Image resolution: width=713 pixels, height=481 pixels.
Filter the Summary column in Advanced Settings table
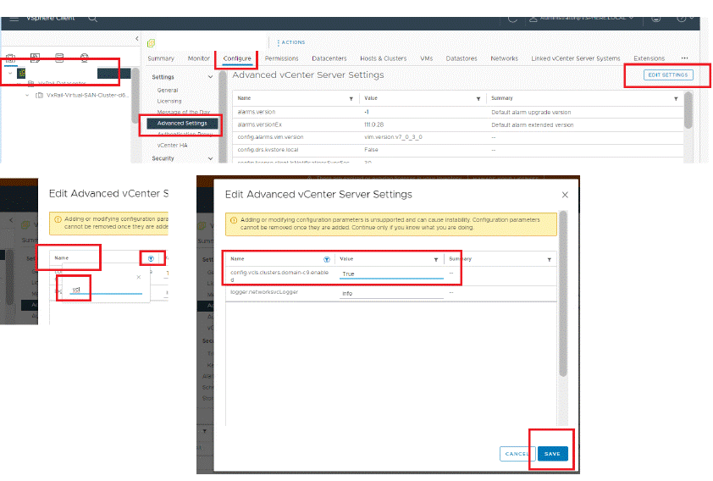tap(676, 98)
